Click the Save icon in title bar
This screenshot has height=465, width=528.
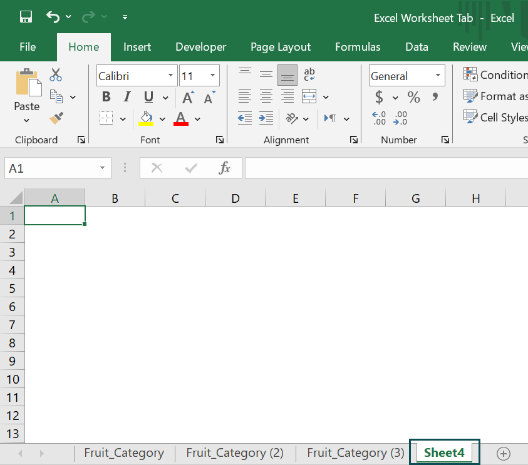26,17
